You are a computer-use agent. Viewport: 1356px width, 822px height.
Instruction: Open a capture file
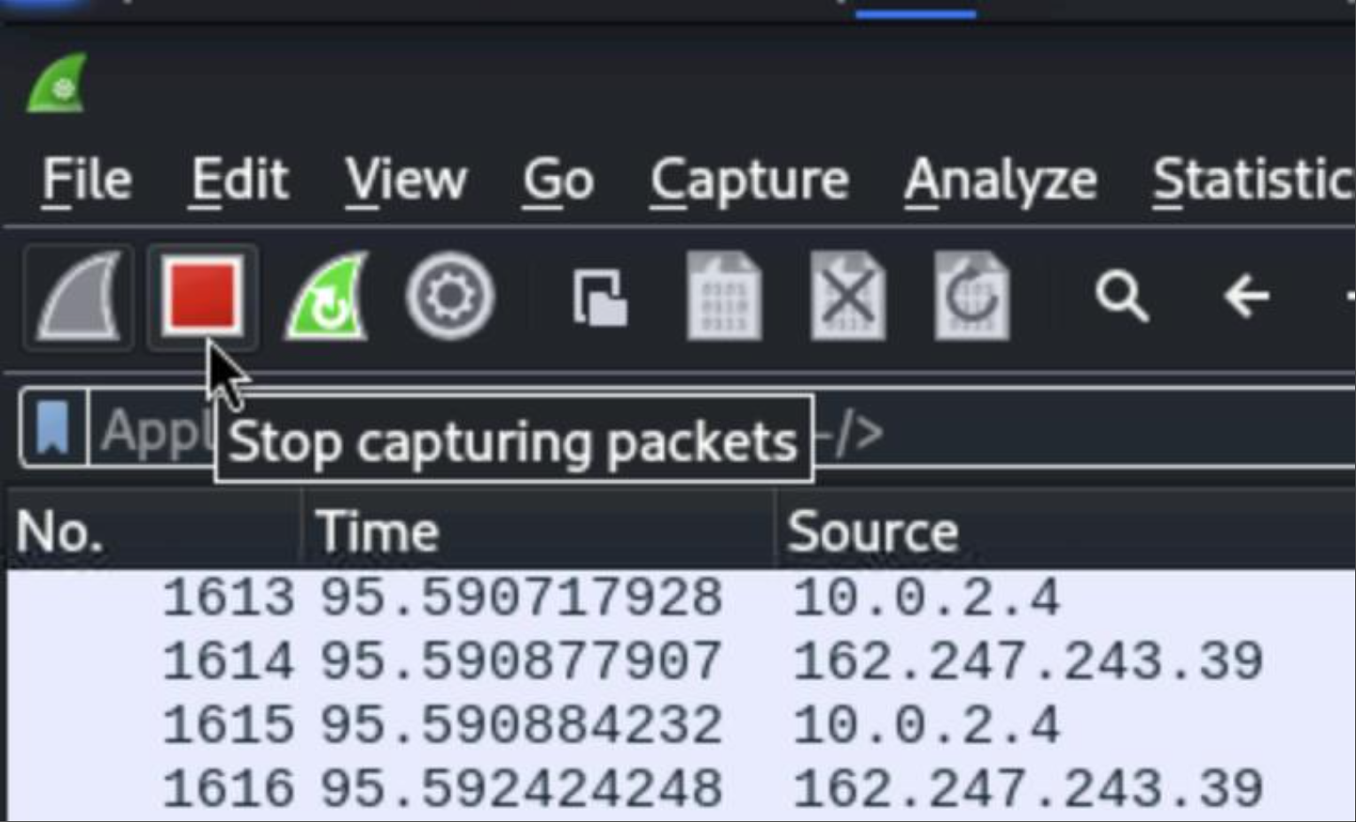(600, 298)
